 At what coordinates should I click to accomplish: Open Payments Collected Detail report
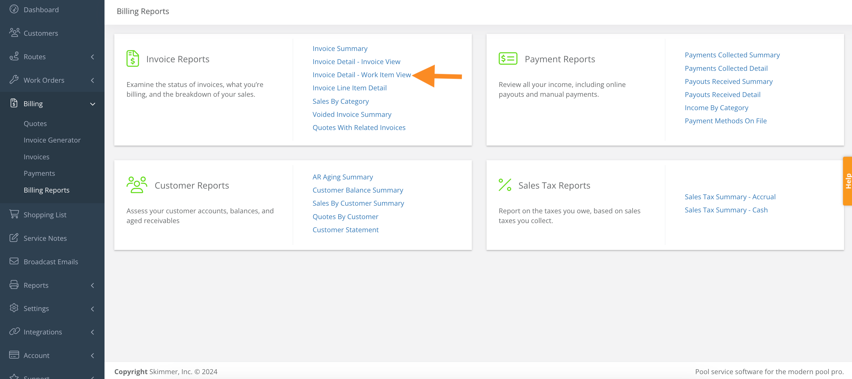tap(726, 68)
